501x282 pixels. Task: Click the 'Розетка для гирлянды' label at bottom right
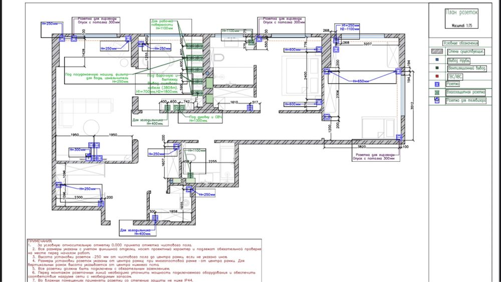tap(375, 155)
